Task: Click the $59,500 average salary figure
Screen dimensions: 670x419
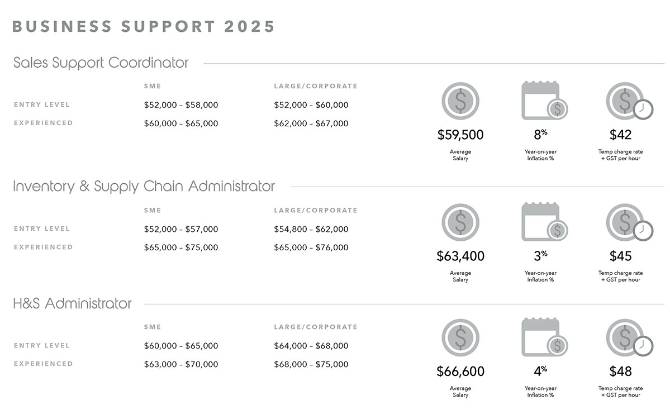Action: (x=460, y=135)
